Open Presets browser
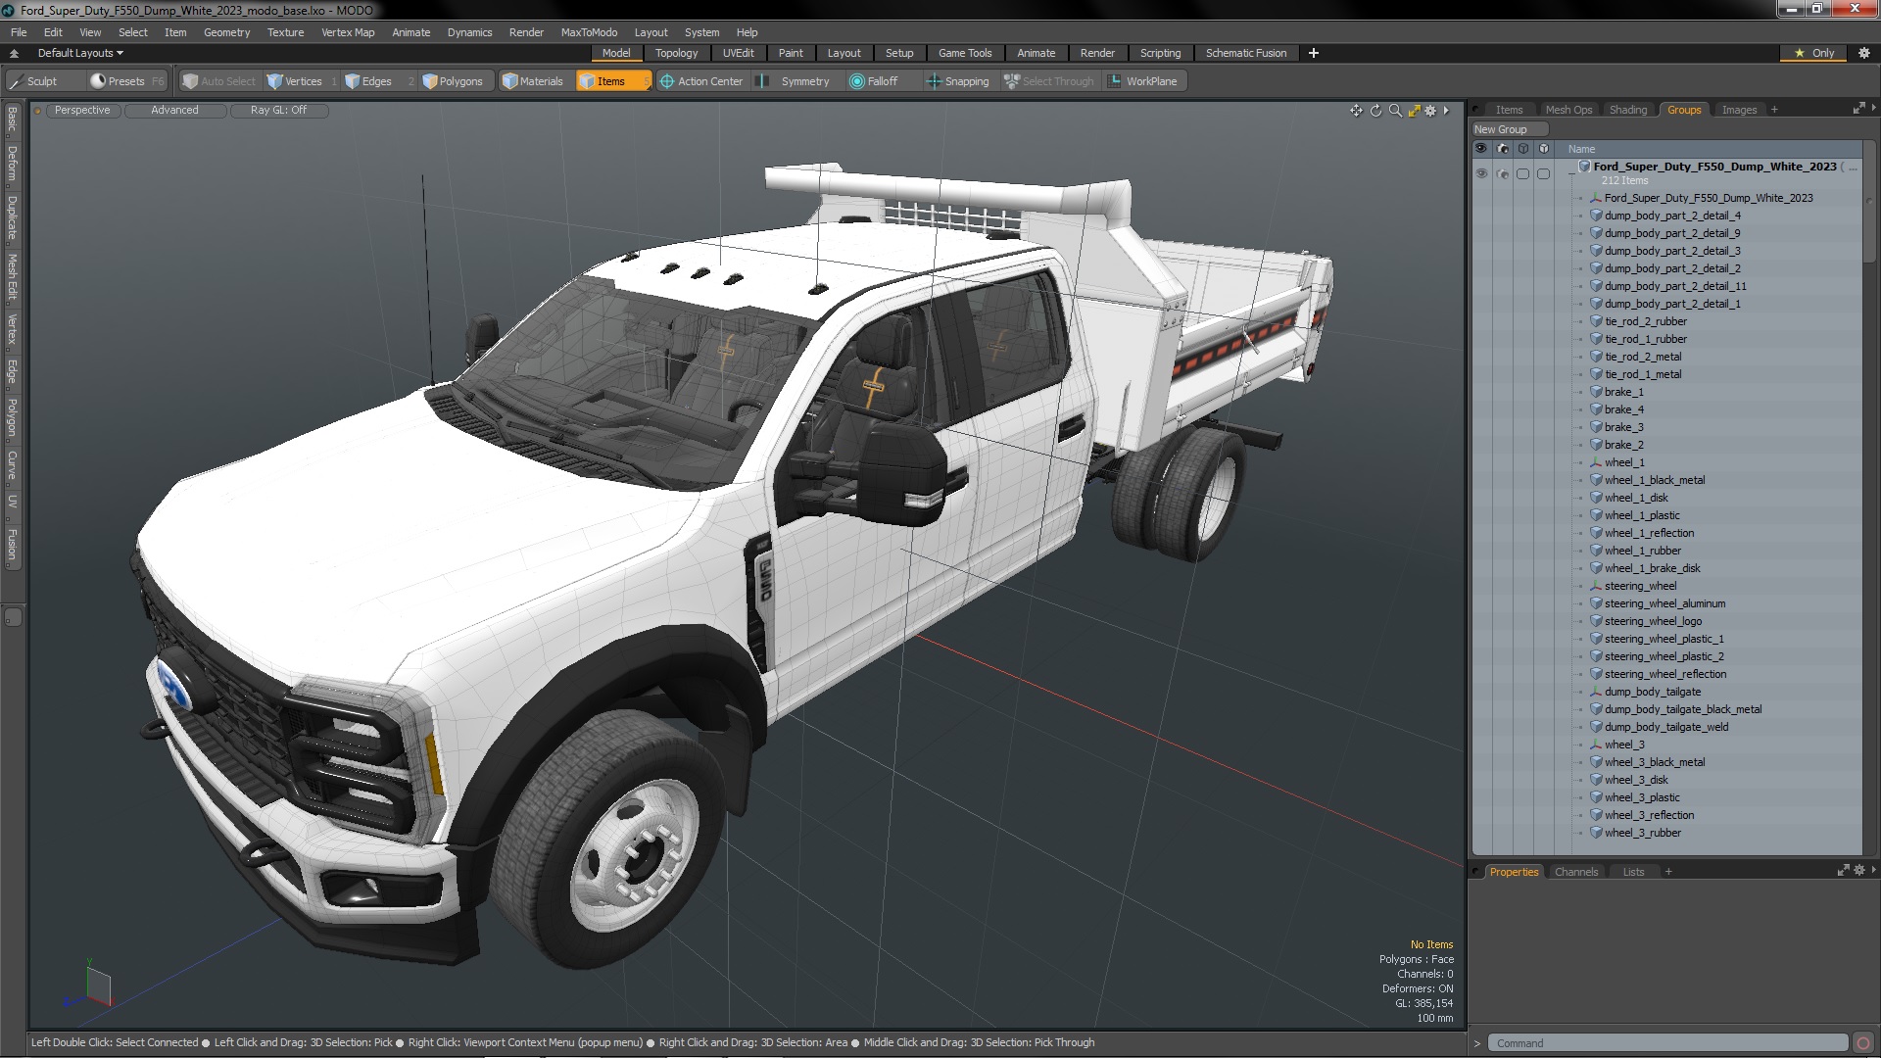 point(126,81)
